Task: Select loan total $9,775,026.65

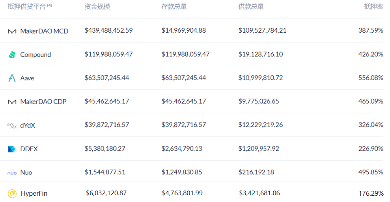Action: (x=259, y=101)
